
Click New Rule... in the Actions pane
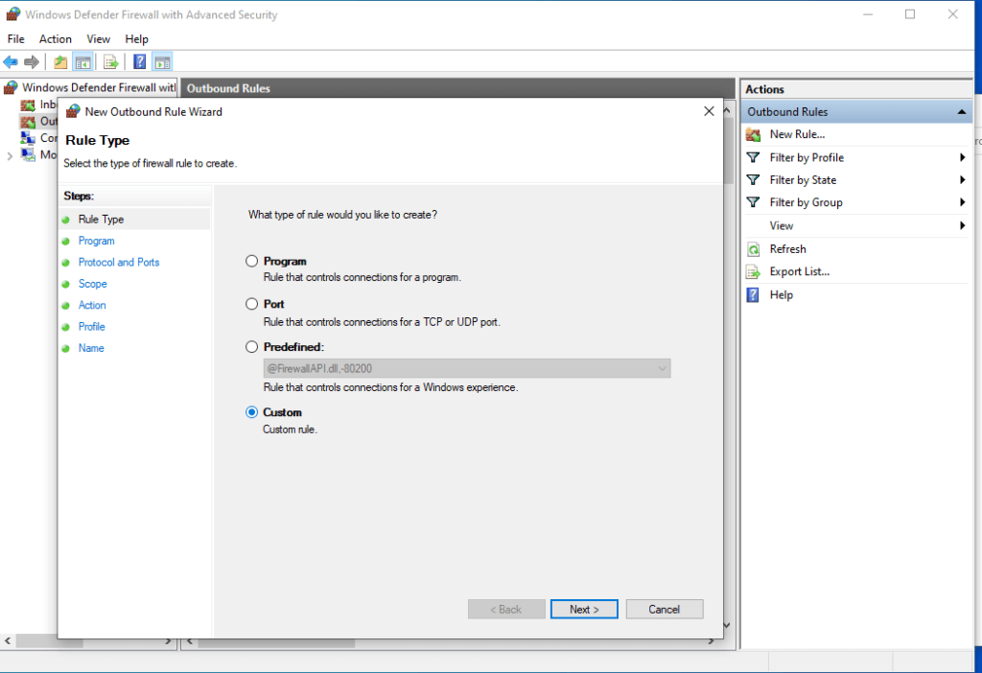click(x=797, y=134)
